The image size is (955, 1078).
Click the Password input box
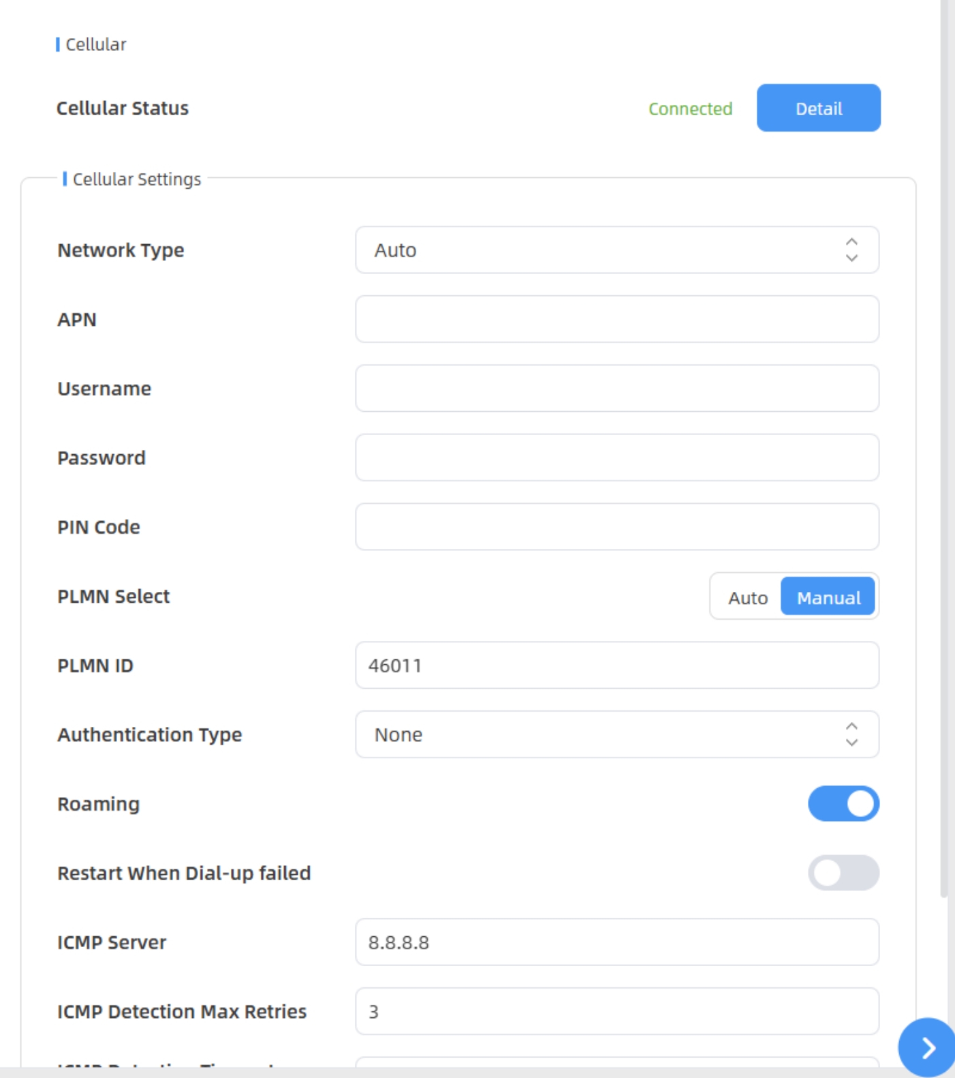tap(616, 458)
